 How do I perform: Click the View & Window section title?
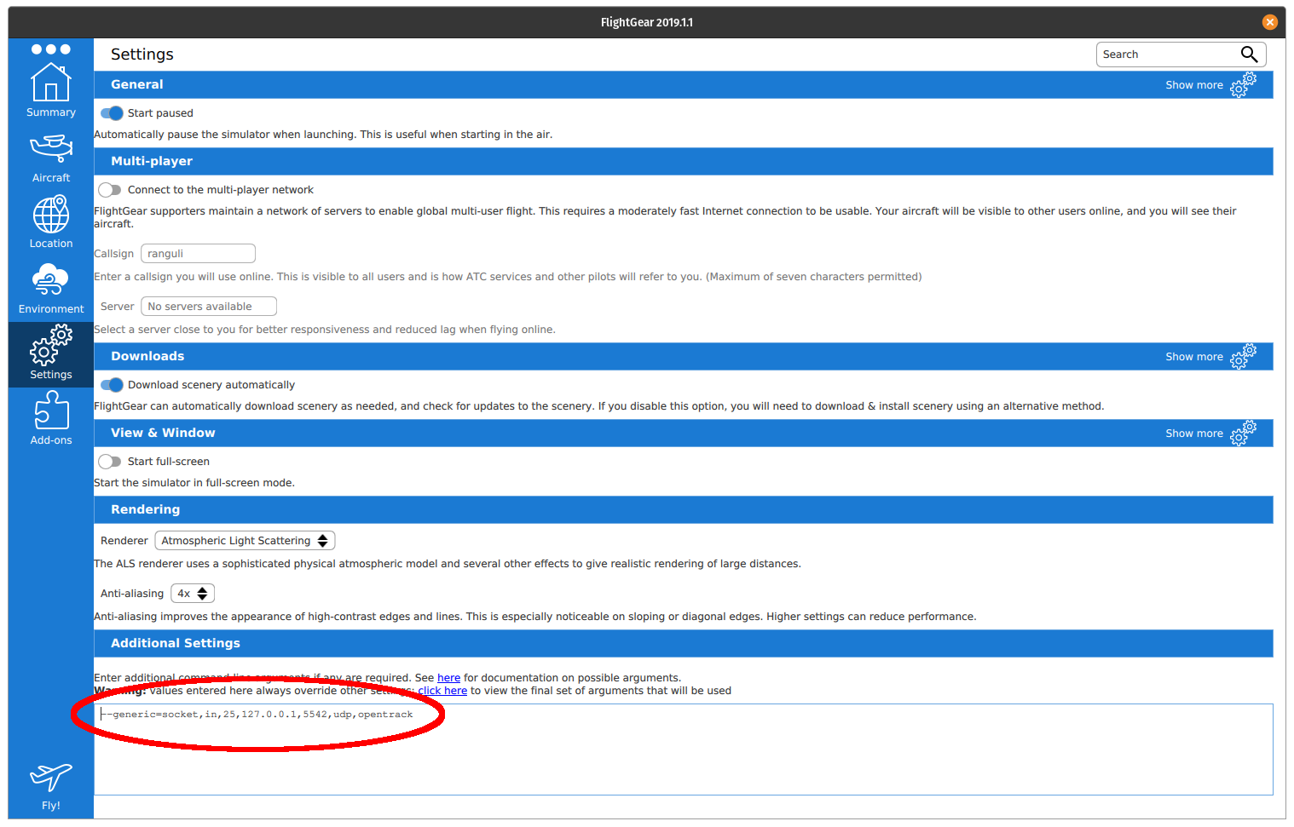coord(163,433)
